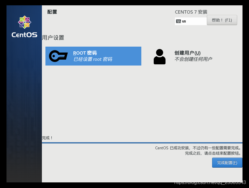Click the 用户设置 section heading
The width and height of the screenshot is (249, 188).
pyautogui.click(x=53, y=38)
